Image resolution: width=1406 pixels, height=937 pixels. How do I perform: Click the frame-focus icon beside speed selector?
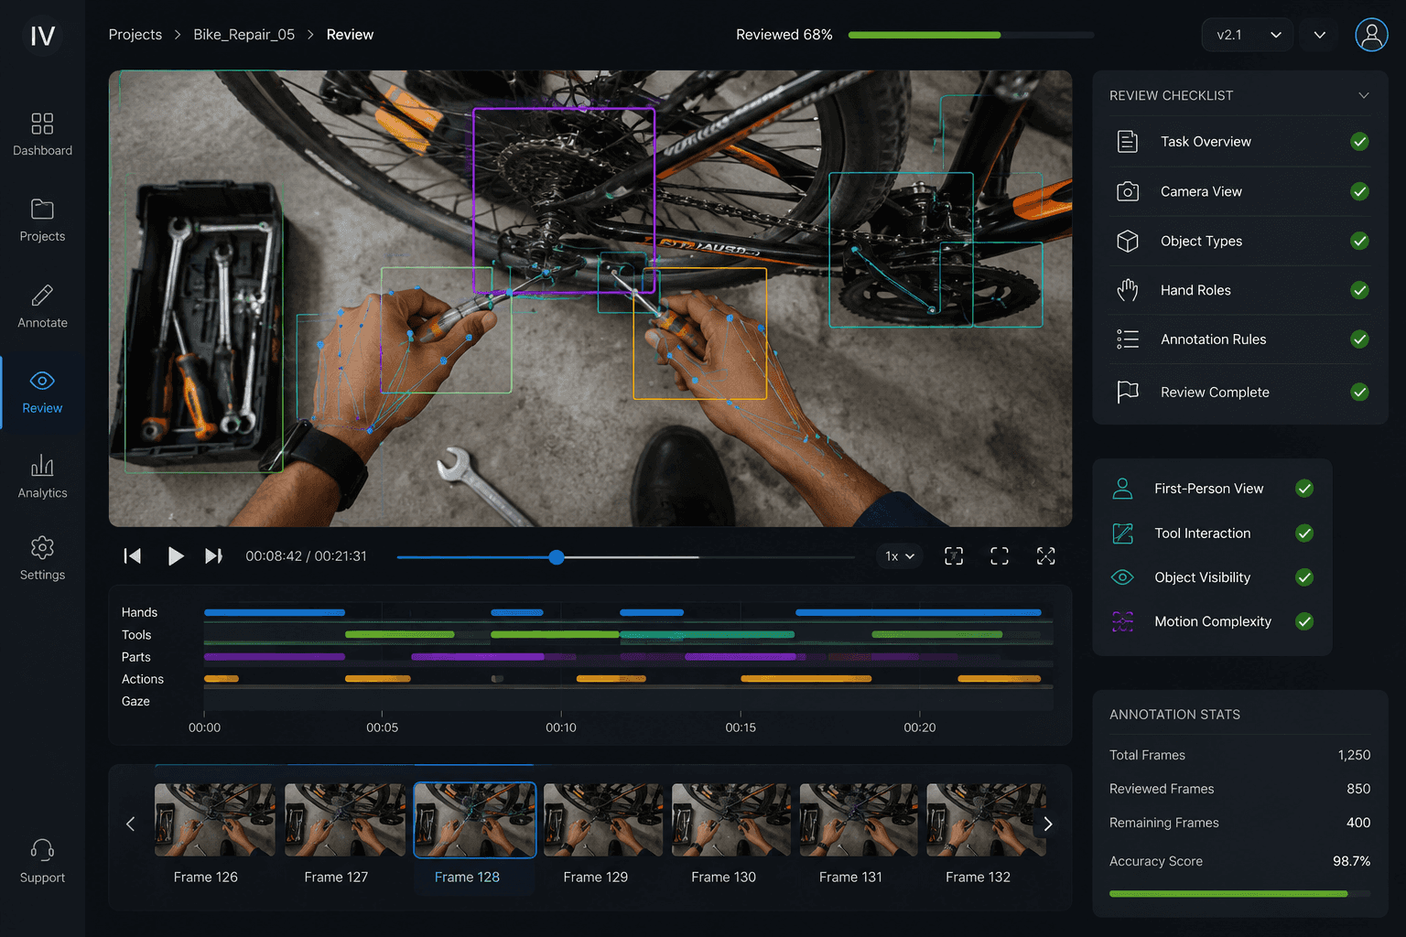(x=954, y=556)
